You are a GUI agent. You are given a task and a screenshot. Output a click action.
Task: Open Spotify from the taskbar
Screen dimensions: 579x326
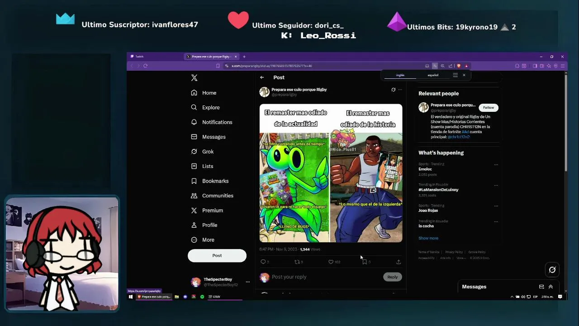(202, 297)
